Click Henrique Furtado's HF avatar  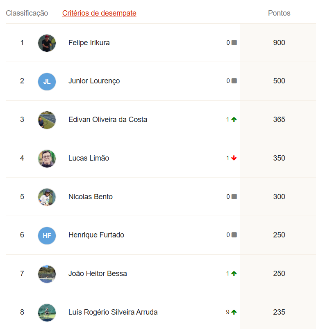[47, 235]
